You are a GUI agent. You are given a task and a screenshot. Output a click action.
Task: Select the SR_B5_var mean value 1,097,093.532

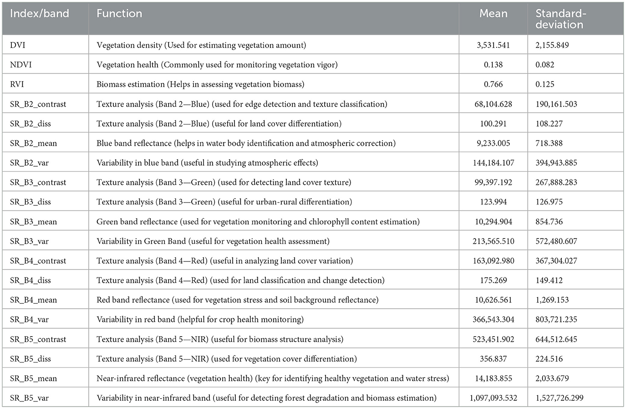coord(493,398)
